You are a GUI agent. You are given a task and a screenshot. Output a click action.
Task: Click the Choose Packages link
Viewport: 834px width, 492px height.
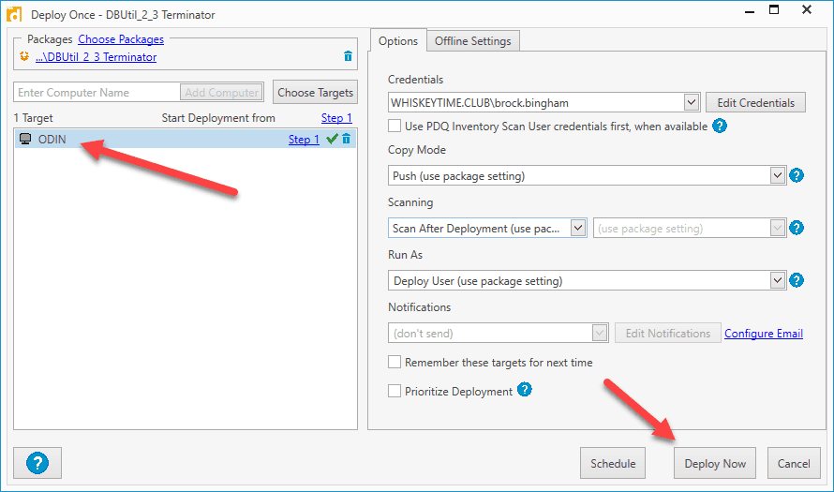click(x=121, y=39)
